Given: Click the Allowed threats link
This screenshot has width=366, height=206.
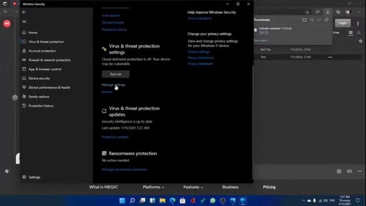Looking at the screenshot, I should 113,23.
